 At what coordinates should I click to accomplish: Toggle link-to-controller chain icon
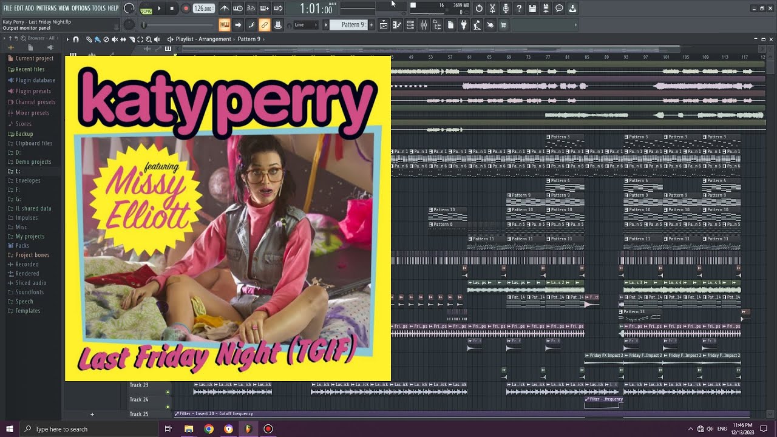click(x=264, y=25)
